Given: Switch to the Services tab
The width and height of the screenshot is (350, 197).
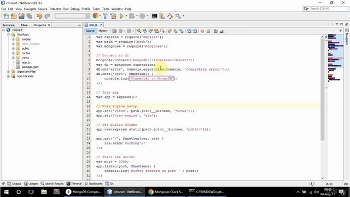Looking at the screenshot, I should [9, 25].
